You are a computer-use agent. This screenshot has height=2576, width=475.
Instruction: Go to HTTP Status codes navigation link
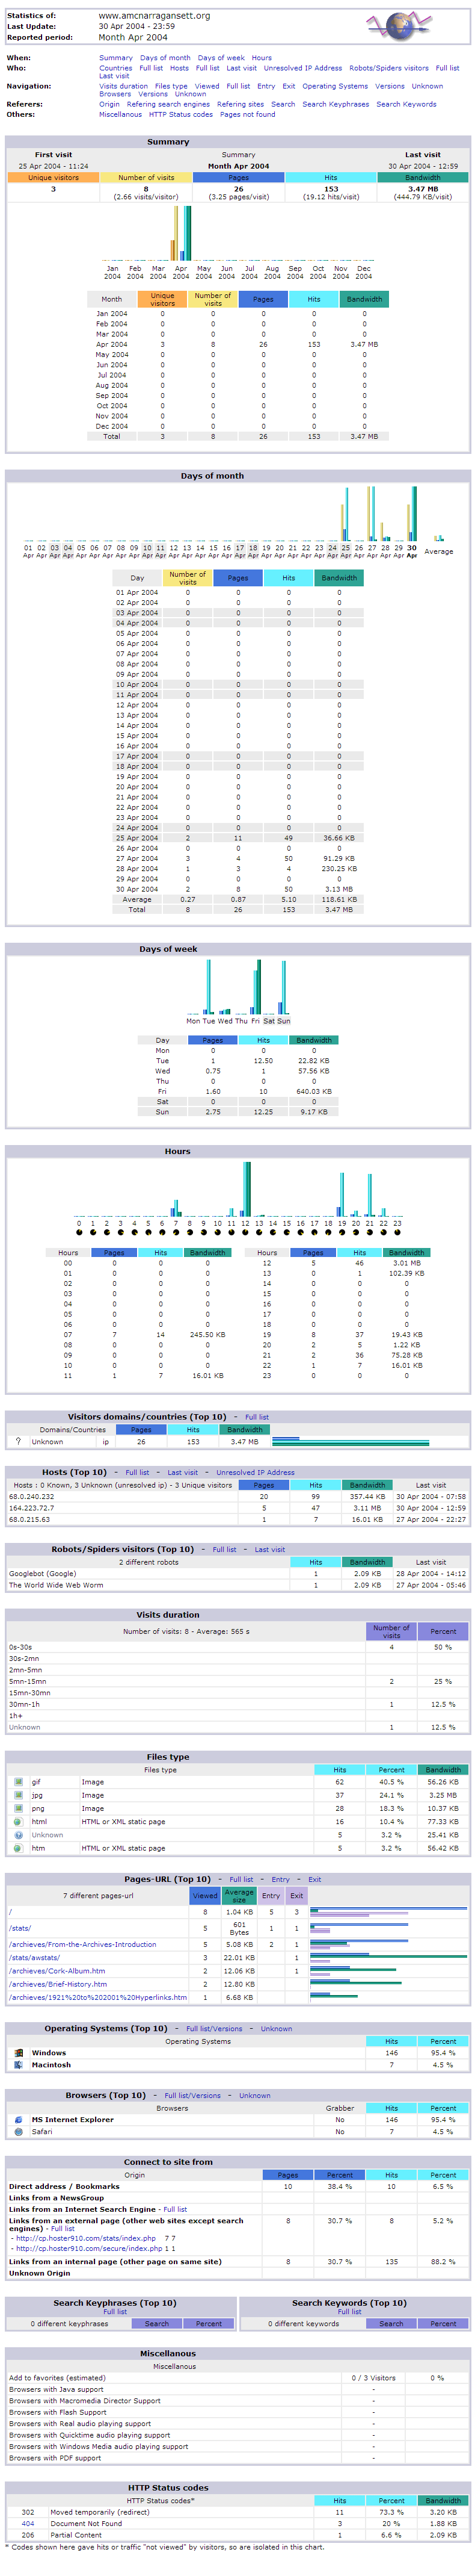(180, 114)
